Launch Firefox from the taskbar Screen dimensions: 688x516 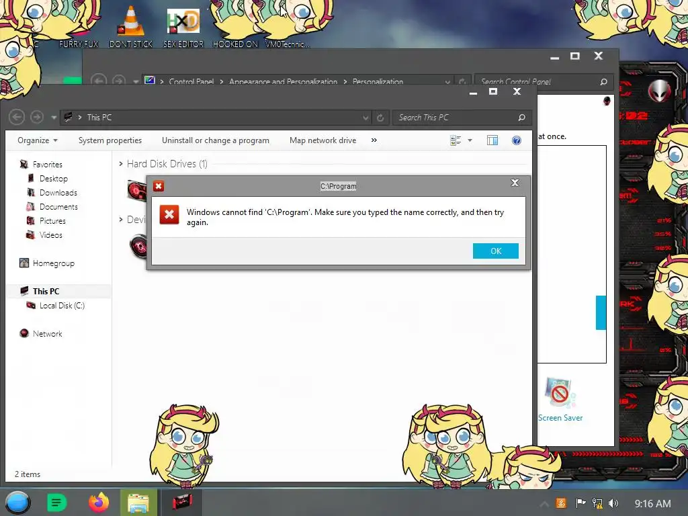click(x=99, y=503)
